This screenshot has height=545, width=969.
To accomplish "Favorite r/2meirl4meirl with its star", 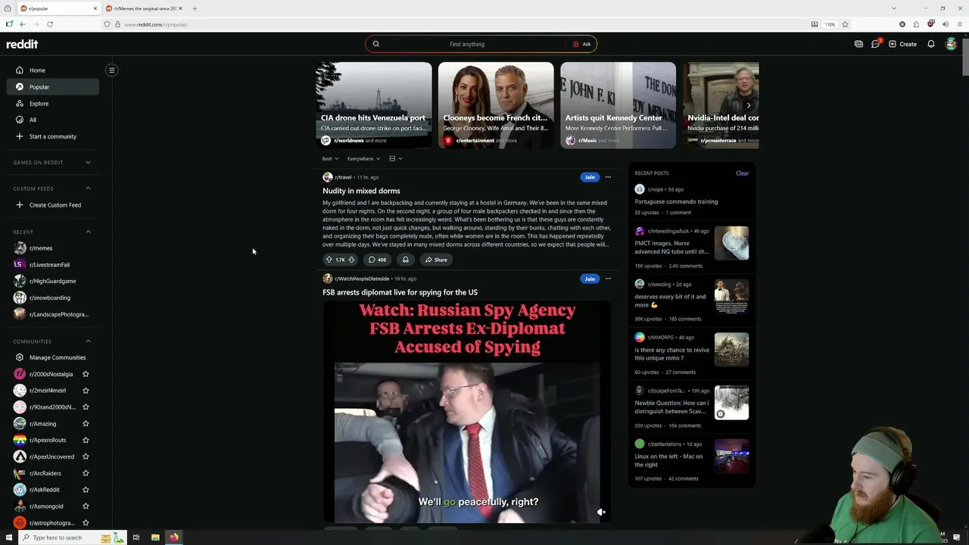I will (86, 391).
